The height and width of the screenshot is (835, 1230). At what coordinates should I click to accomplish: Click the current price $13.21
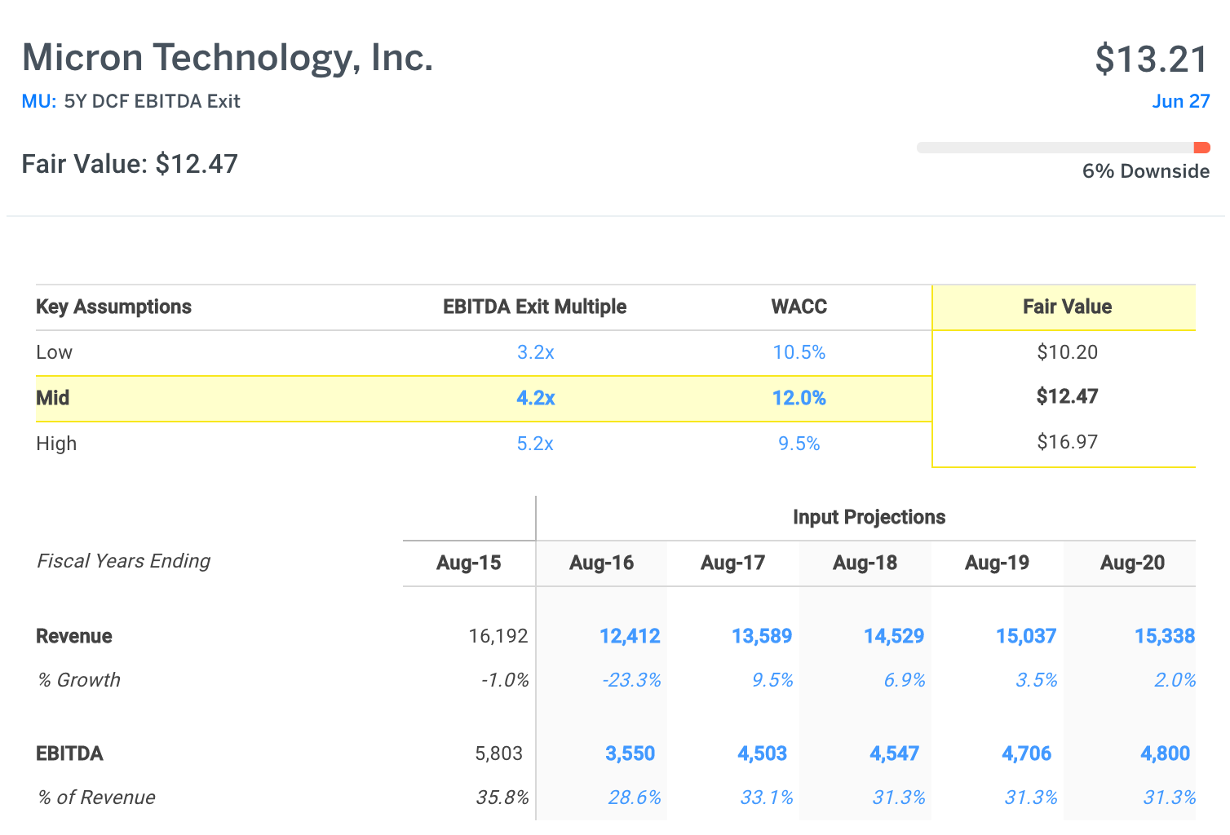tap(1152, 60)
